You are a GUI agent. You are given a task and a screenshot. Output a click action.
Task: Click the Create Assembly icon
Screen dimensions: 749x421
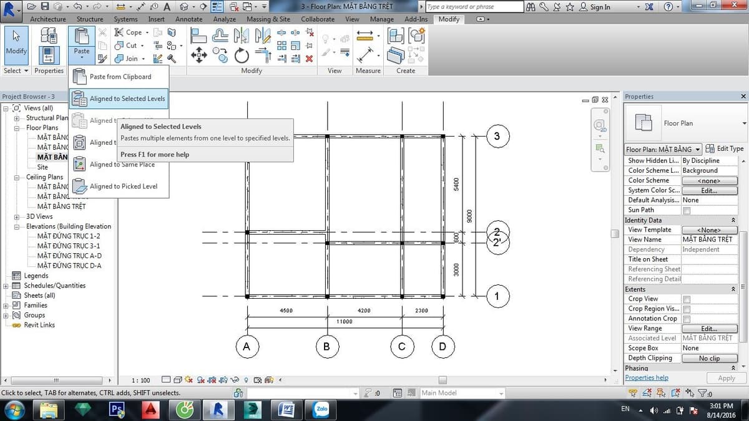tap(396, 36)
